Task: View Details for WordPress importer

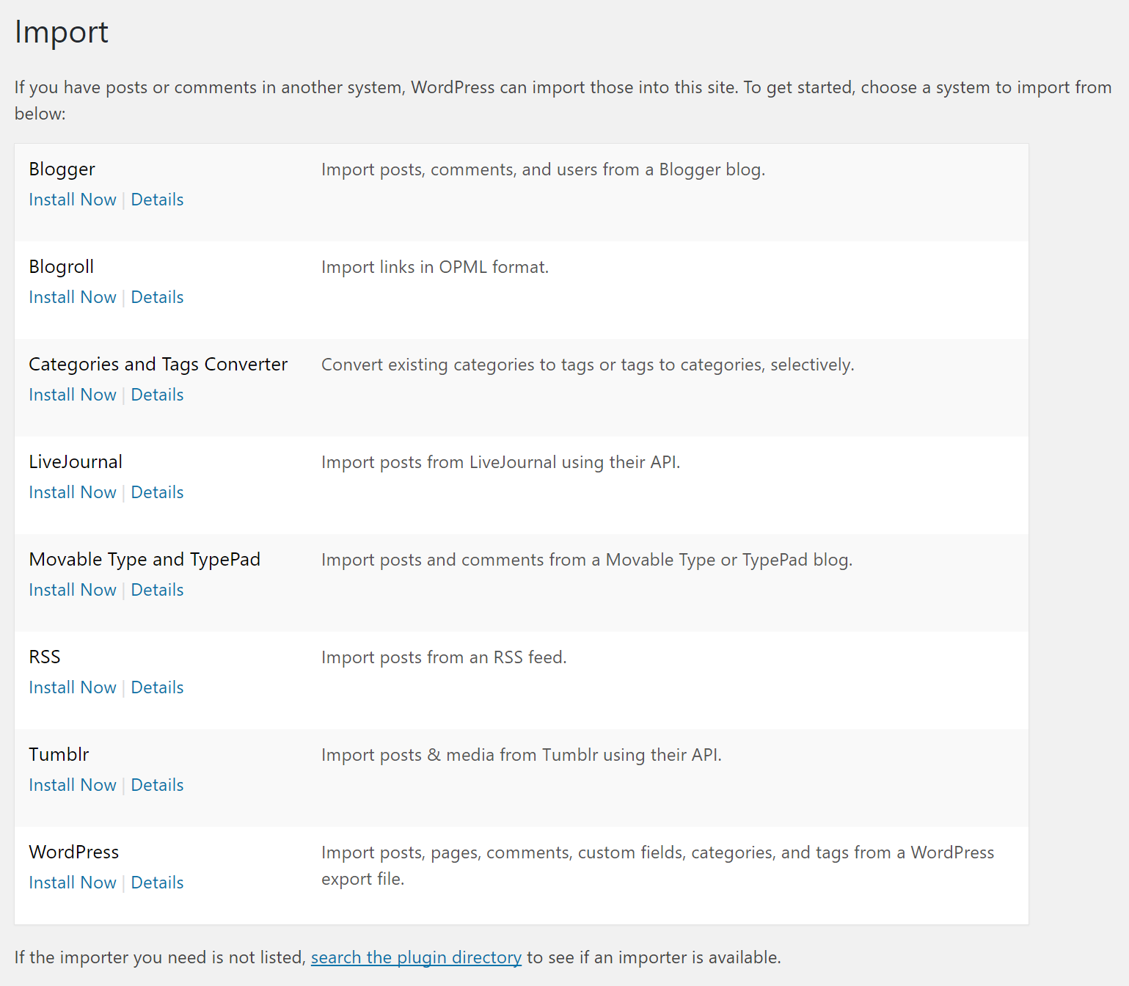Action: 157,883
